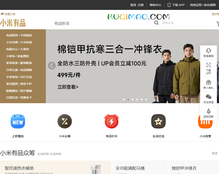219x174 pixels.
Task: Open 日常元素 / 有品海购 category
Action: [x=19, y=70]
